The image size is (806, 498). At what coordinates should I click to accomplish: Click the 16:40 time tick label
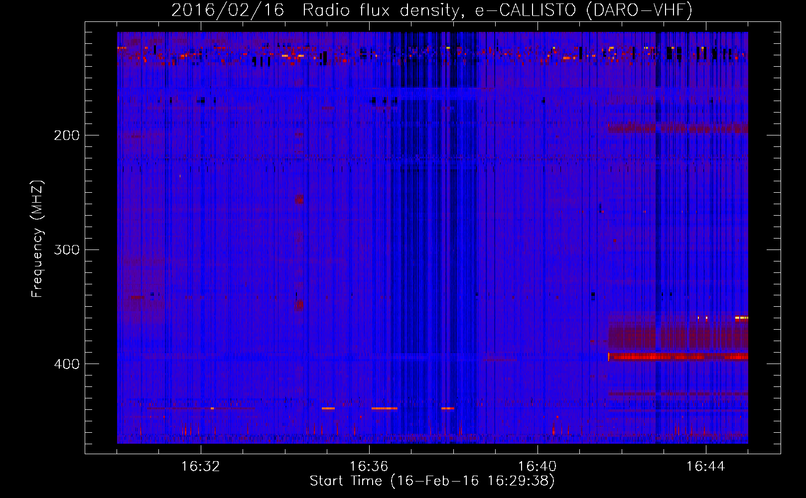point(537,467)
